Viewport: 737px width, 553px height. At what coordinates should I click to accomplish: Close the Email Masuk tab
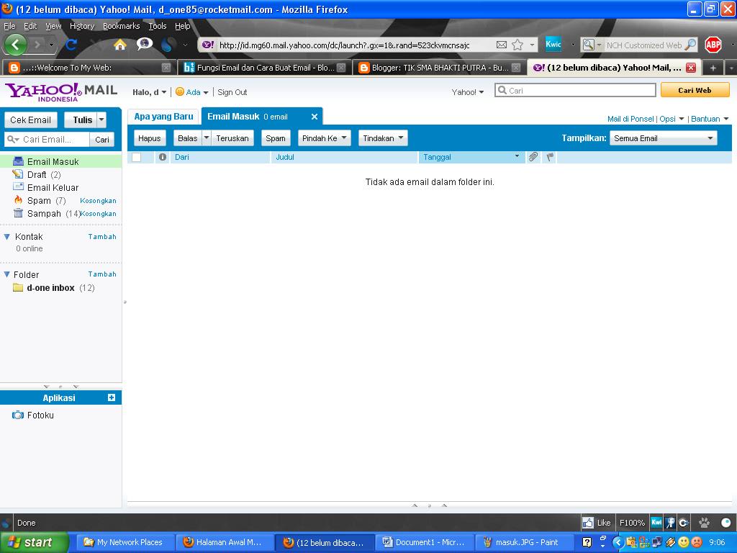coord(315,117)
